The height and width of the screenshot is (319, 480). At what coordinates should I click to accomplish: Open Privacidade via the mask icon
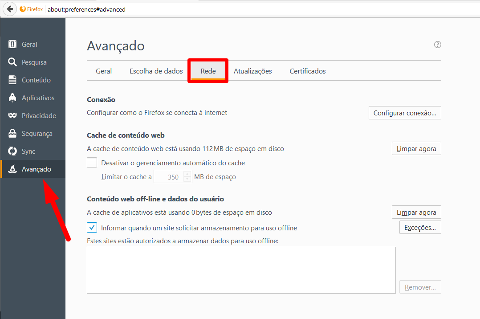point(12,116)
